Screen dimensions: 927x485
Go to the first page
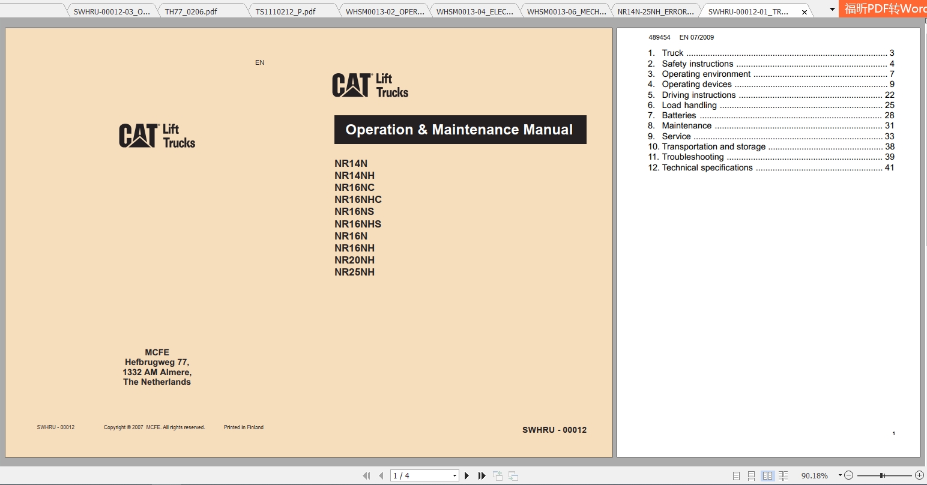pos(366,475)
